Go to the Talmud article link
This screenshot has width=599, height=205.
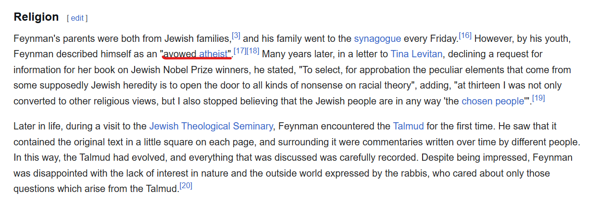[x=408, y=127]
